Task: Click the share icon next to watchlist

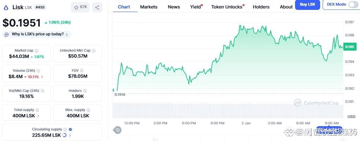Action: point(97,7)
